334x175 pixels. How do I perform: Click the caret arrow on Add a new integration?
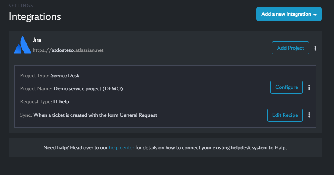click(315, 15)
